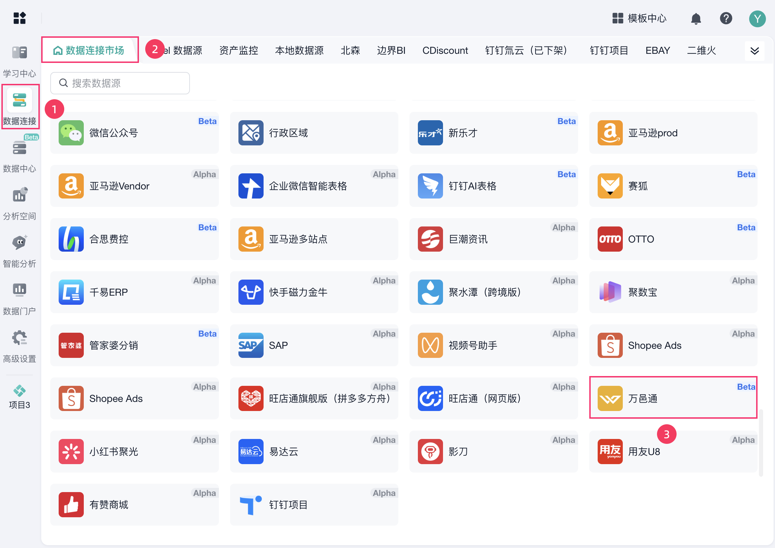Switch to 二维火 tab
This screenshot has height=548, width=775.
tap(701, 50)
